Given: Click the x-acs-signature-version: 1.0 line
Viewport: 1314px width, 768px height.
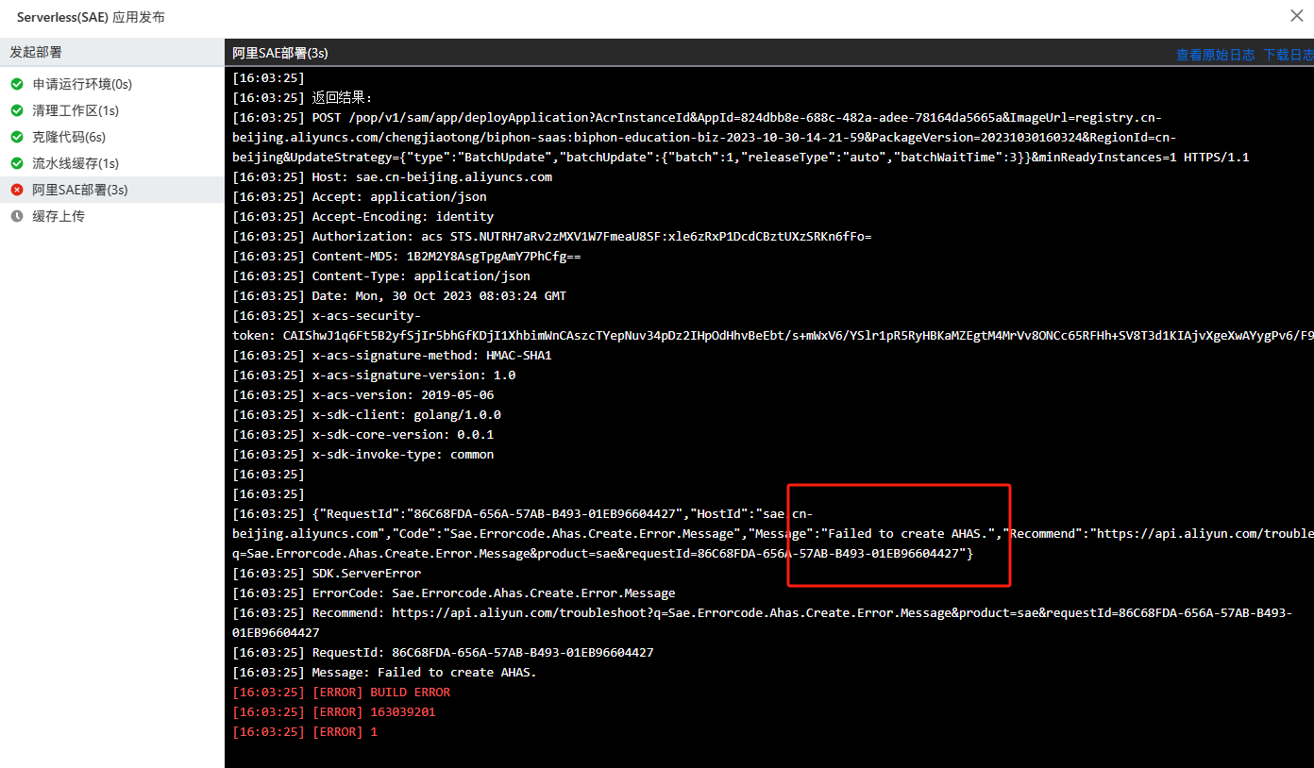Looking at the screenshot, I should 374,376.
